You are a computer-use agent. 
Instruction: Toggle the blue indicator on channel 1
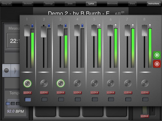(x=32, y=26)
